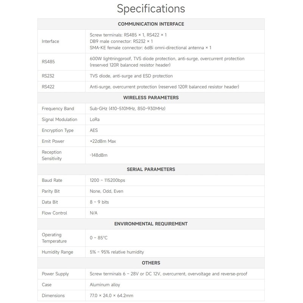
Task: Select the Parity Bit None, Odd, Even value
Action: point(106,191)
